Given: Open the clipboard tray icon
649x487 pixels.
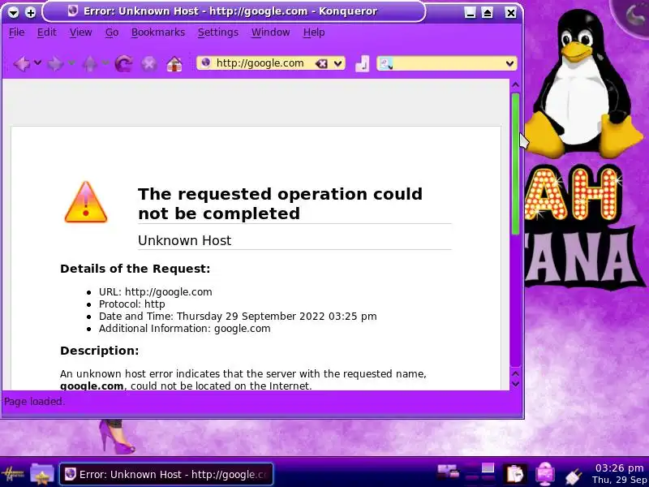Looking at the screenshot, I should (514, 474).
